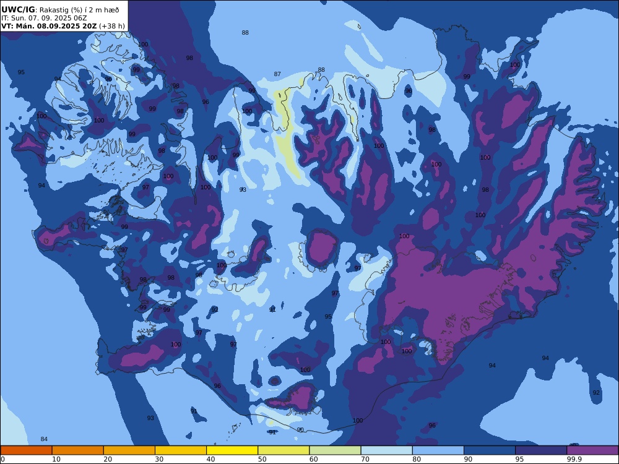619x464 pixels.
Task: Click the 'Rakastig (%) í 2 m hæð' label
Action: pos(79,10)
